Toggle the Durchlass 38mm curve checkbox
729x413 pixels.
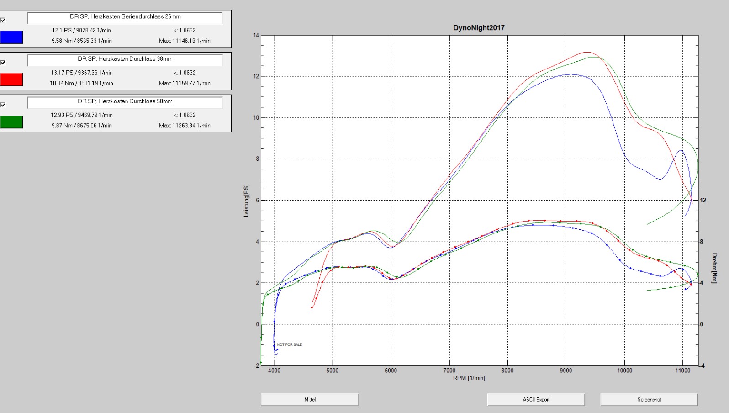pyautogui.click(x=3, y=63)
